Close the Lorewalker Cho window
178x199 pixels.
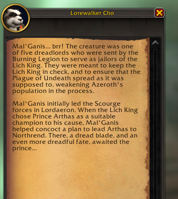pos(159,13)
